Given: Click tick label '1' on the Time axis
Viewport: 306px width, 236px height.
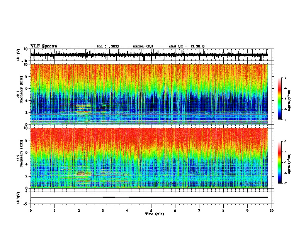Looking at the screenshot, I should point(54,211).
